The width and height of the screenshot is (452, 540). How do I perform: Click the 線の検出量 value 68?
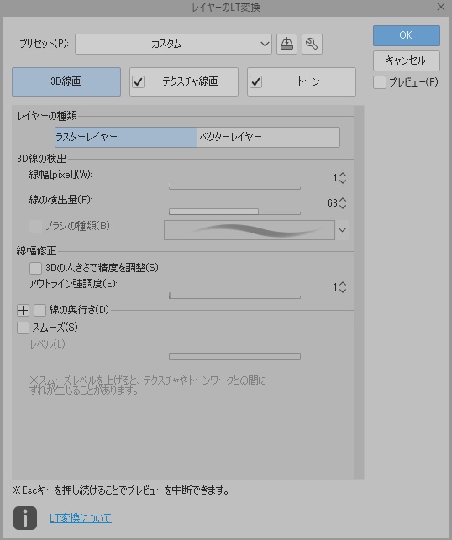pos(333,203)
